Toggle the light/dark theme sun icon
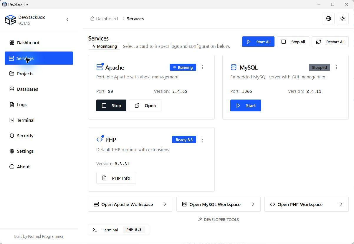Screen dimensions: 354x244 click(343, 18)
